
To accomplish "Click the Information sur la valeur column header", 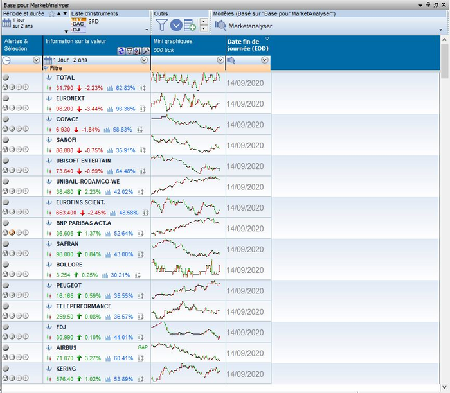I will click(76, 41).
